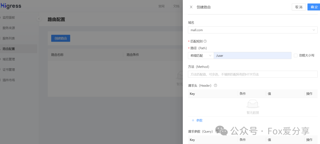
Task: Click the 匹配规则 help question icon
Action: 205,41
